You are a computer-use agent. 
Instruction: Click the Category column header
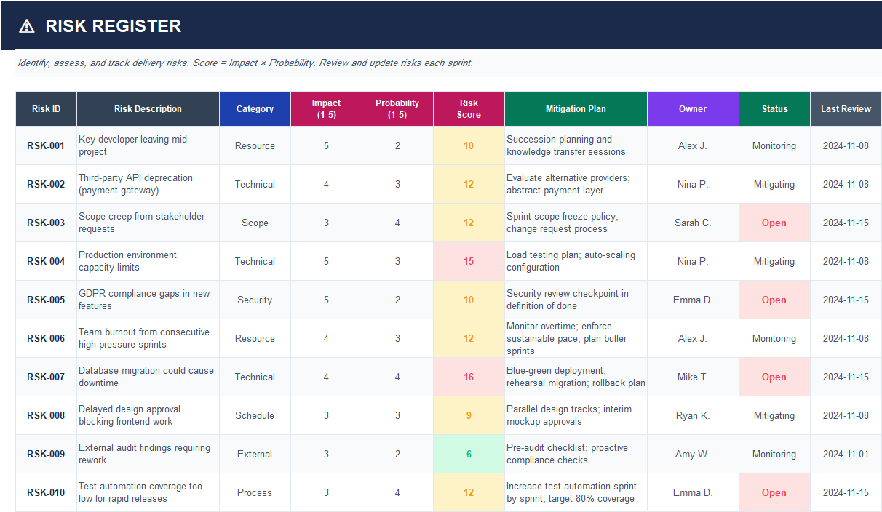point(255,108)
